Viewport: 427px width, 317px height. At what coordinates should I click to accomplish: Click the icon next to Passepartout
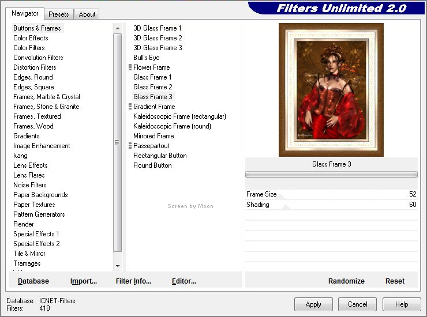[130, 146]
